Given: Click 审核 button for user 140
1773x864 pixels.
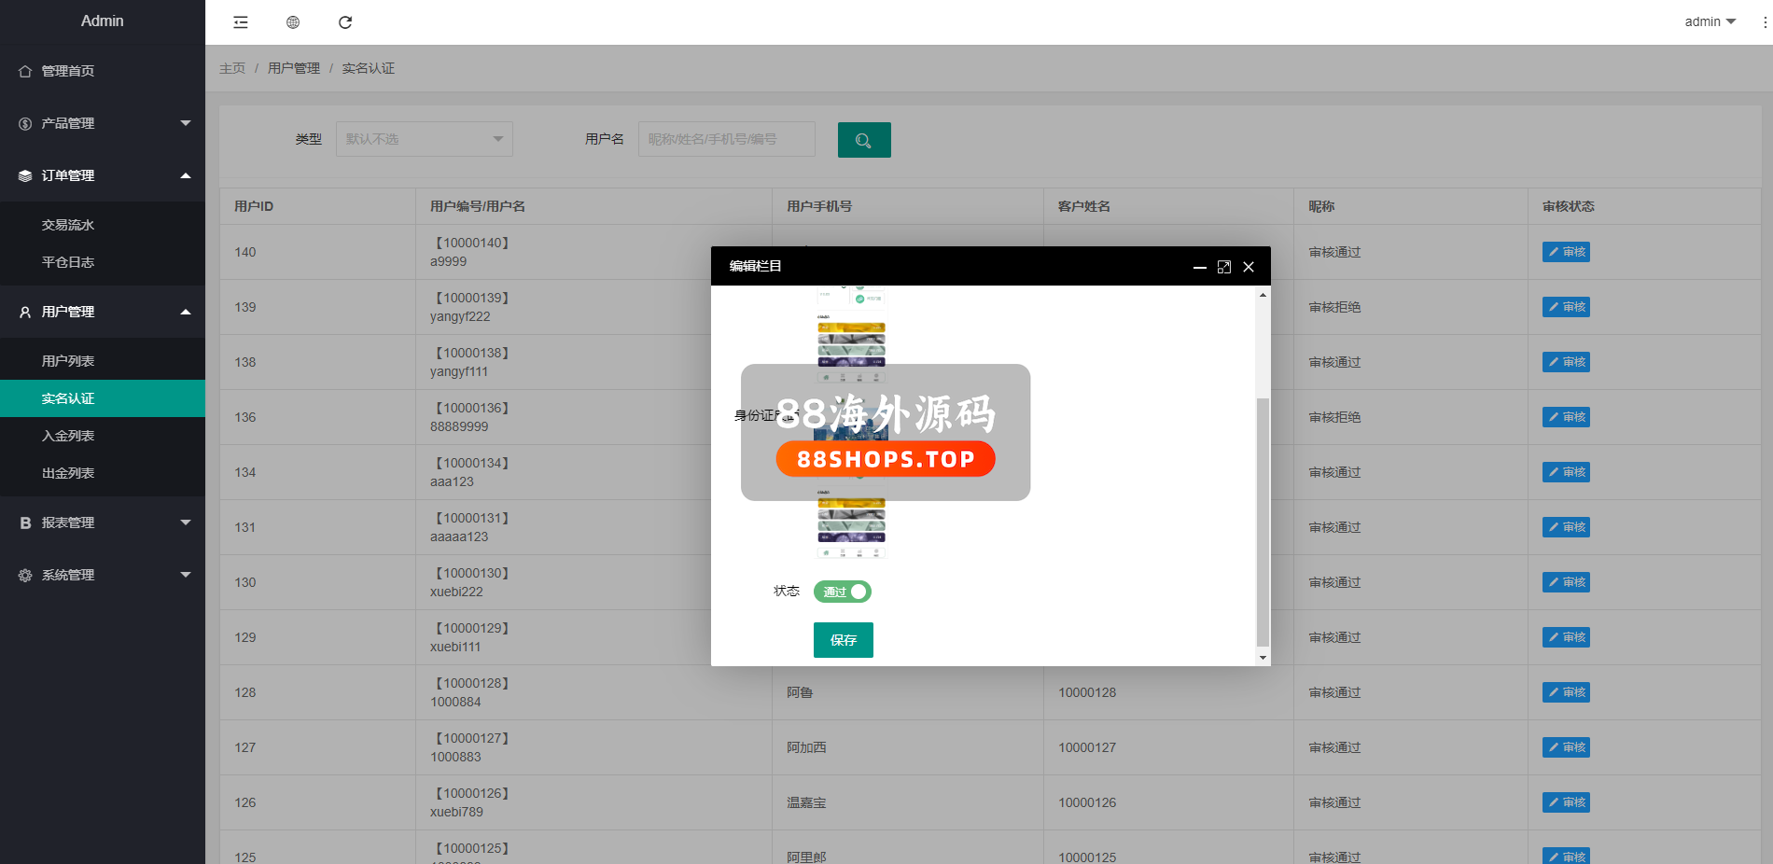Looking at the screenshot, I should click(x=1566, y=252).
